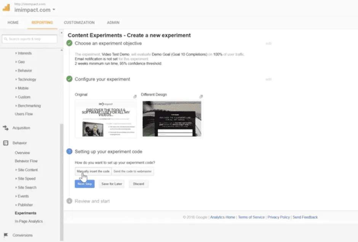Expand the Benchmarking section

28,106
